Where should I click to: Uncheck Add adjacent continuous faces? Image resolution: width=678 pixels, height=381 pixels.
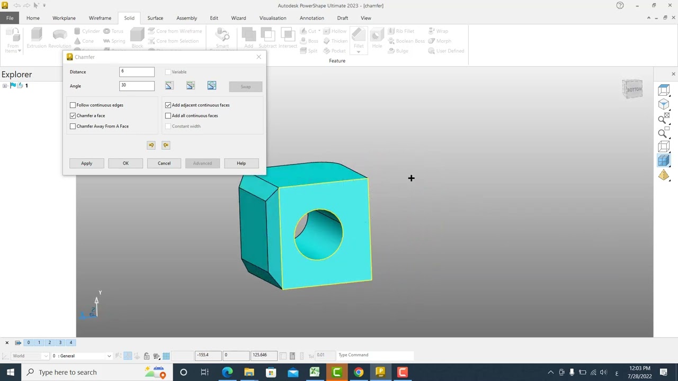point(168,105)
